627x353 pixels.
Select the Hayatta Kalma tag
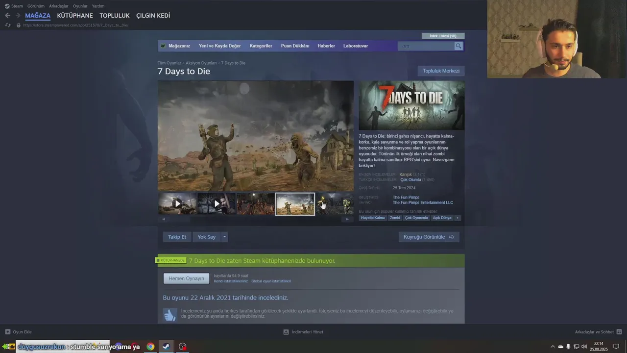[373, 218]
